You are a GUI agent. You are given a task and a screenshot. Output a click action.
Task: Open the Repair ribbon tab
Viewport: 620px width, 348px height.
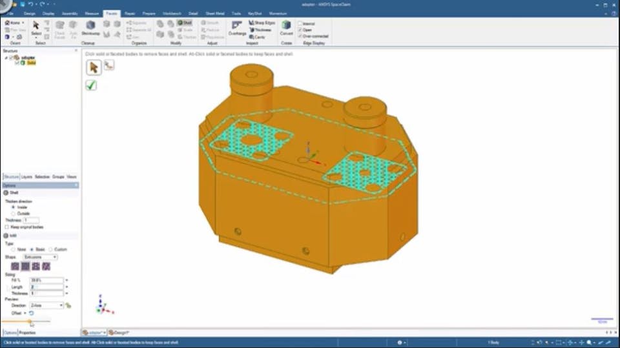click(x=130, y=14)
